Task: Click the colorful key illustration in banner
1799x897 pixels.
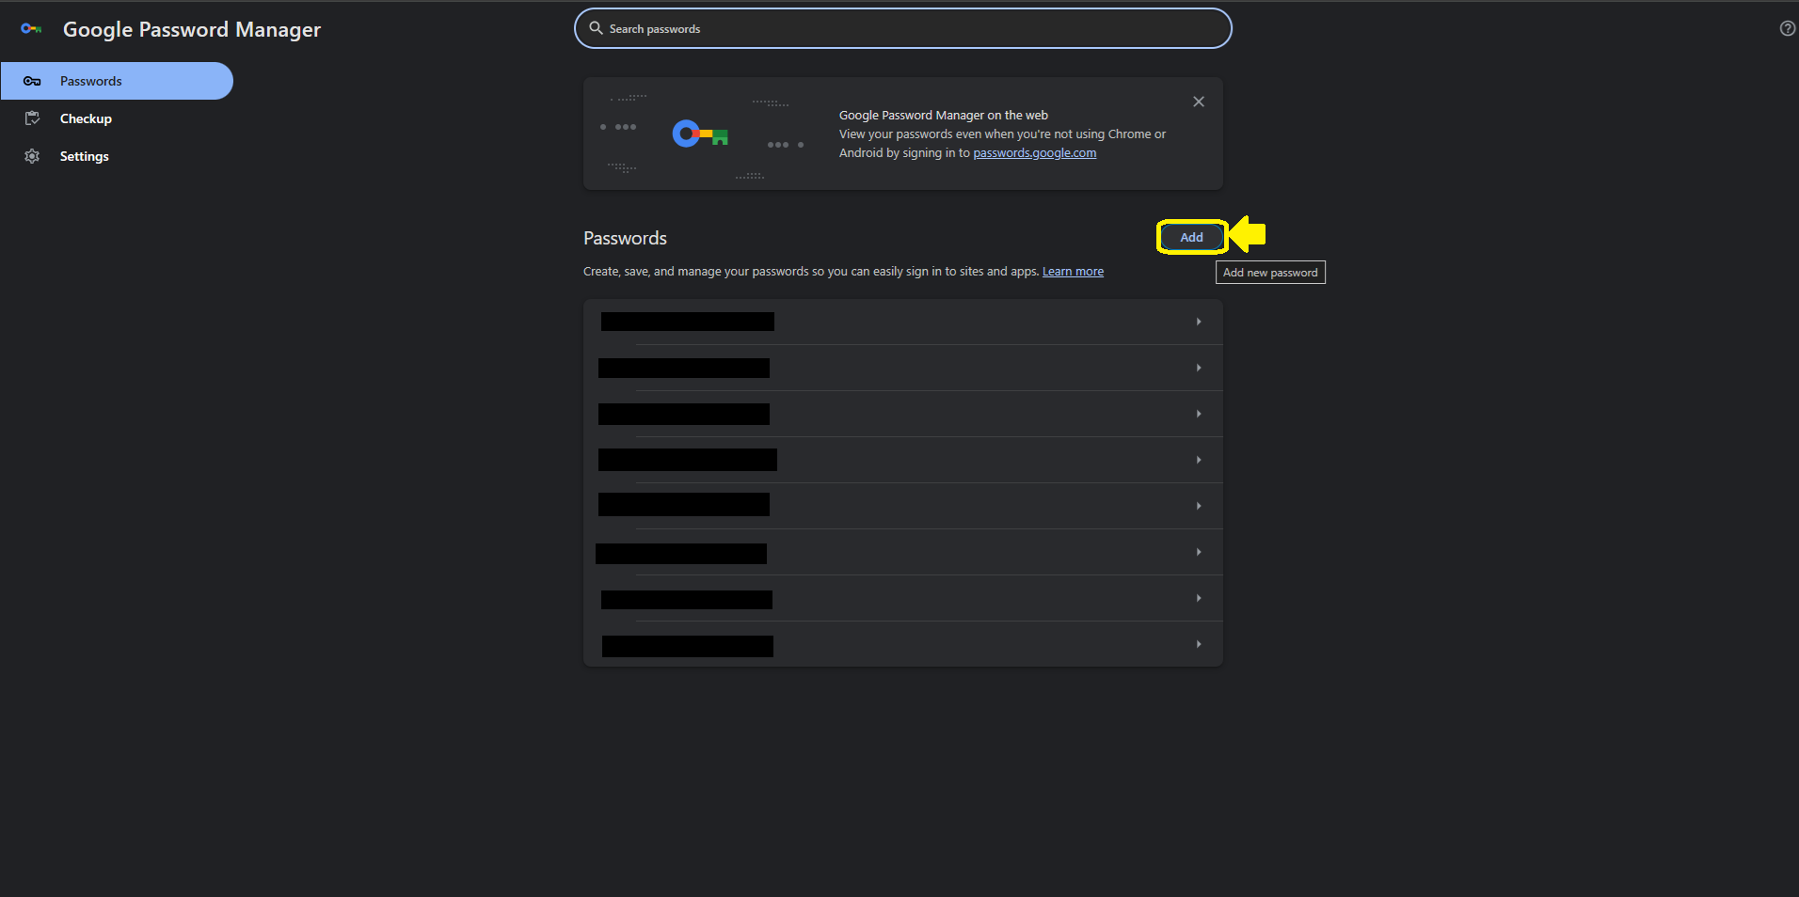Action: point(700,134)
